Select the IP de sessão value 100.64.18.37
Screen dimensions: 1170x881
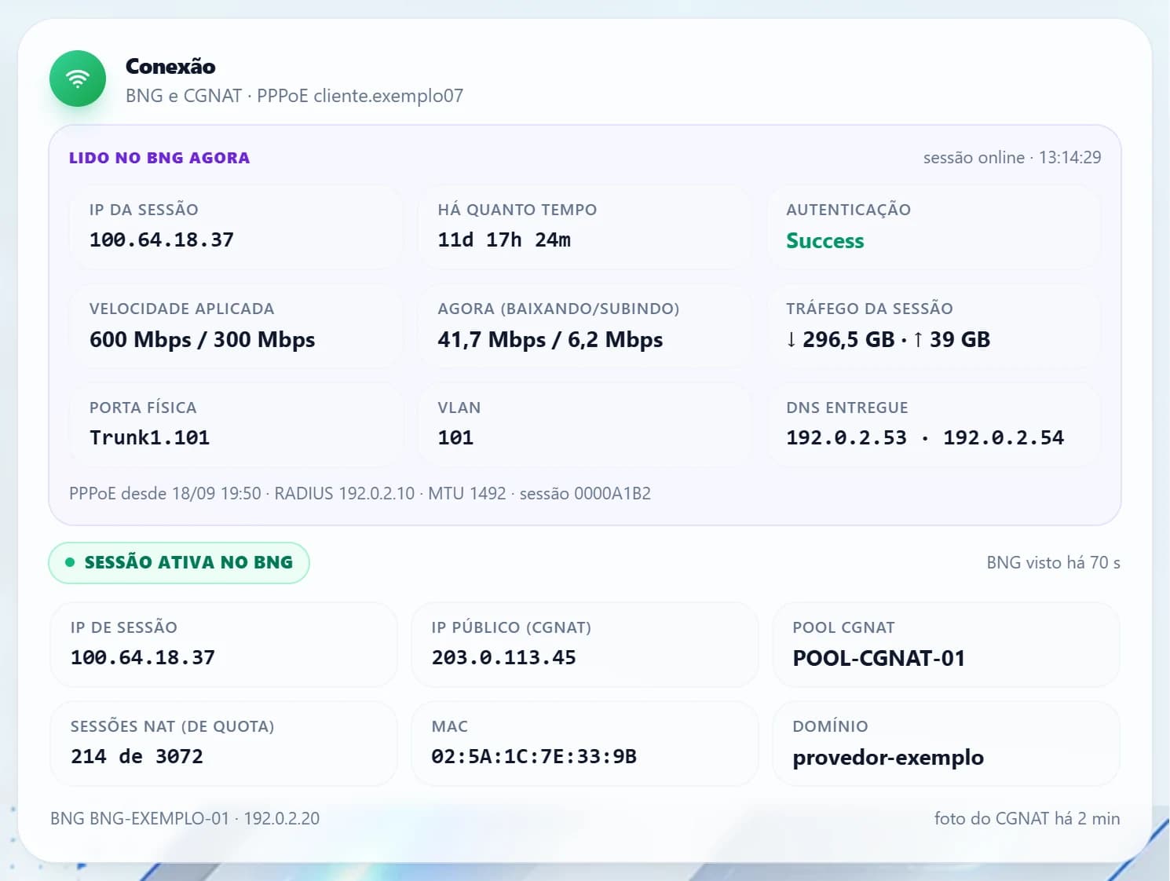143,658
